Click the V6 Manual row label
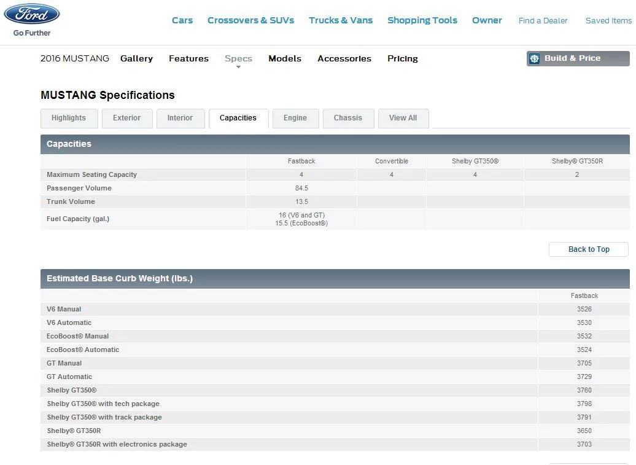Image resolution: width=636 pixels, height=465 pixels. tap(64, 309)
